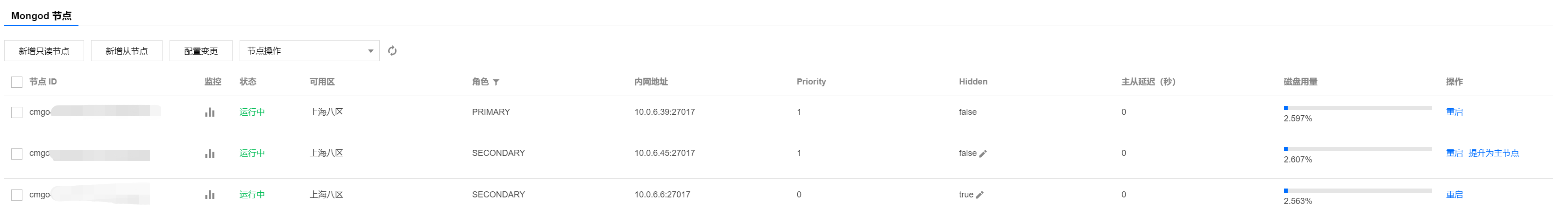Click the 配置变更 button
Viewport: 1553px width, 217px height.
tap(201, 51)
